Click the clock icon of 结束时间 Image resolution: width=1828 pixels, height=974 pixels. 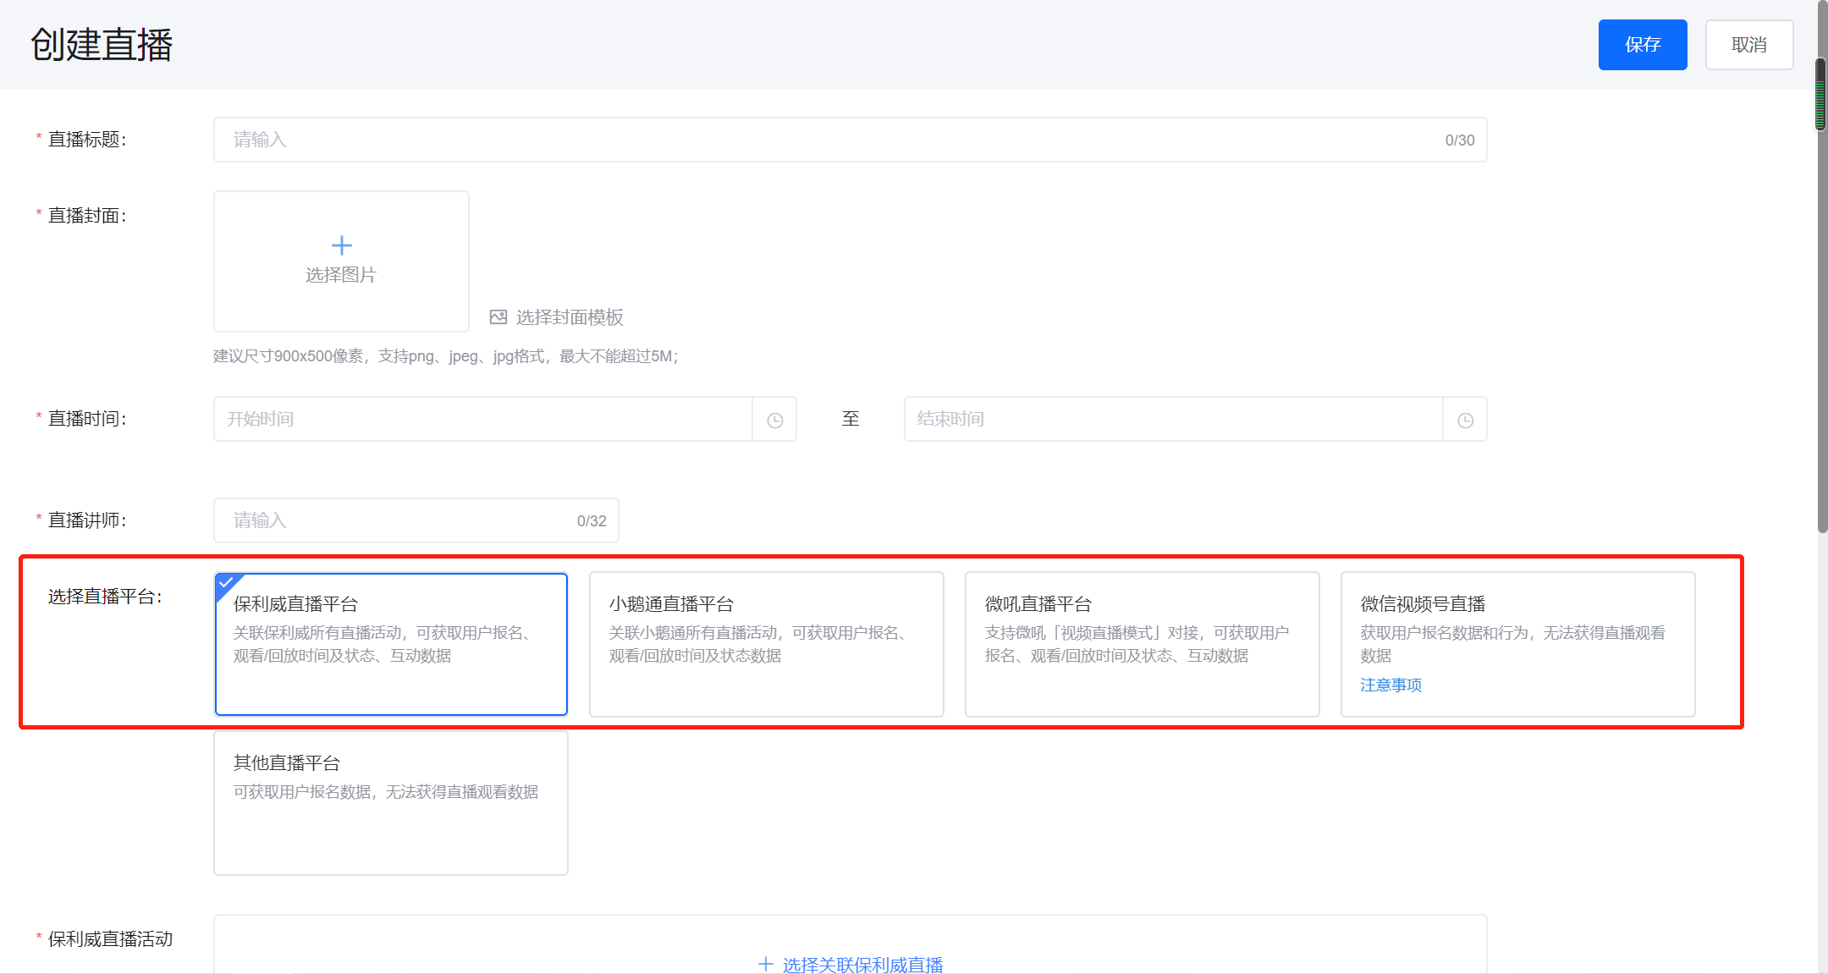[x=1465, y=420]
